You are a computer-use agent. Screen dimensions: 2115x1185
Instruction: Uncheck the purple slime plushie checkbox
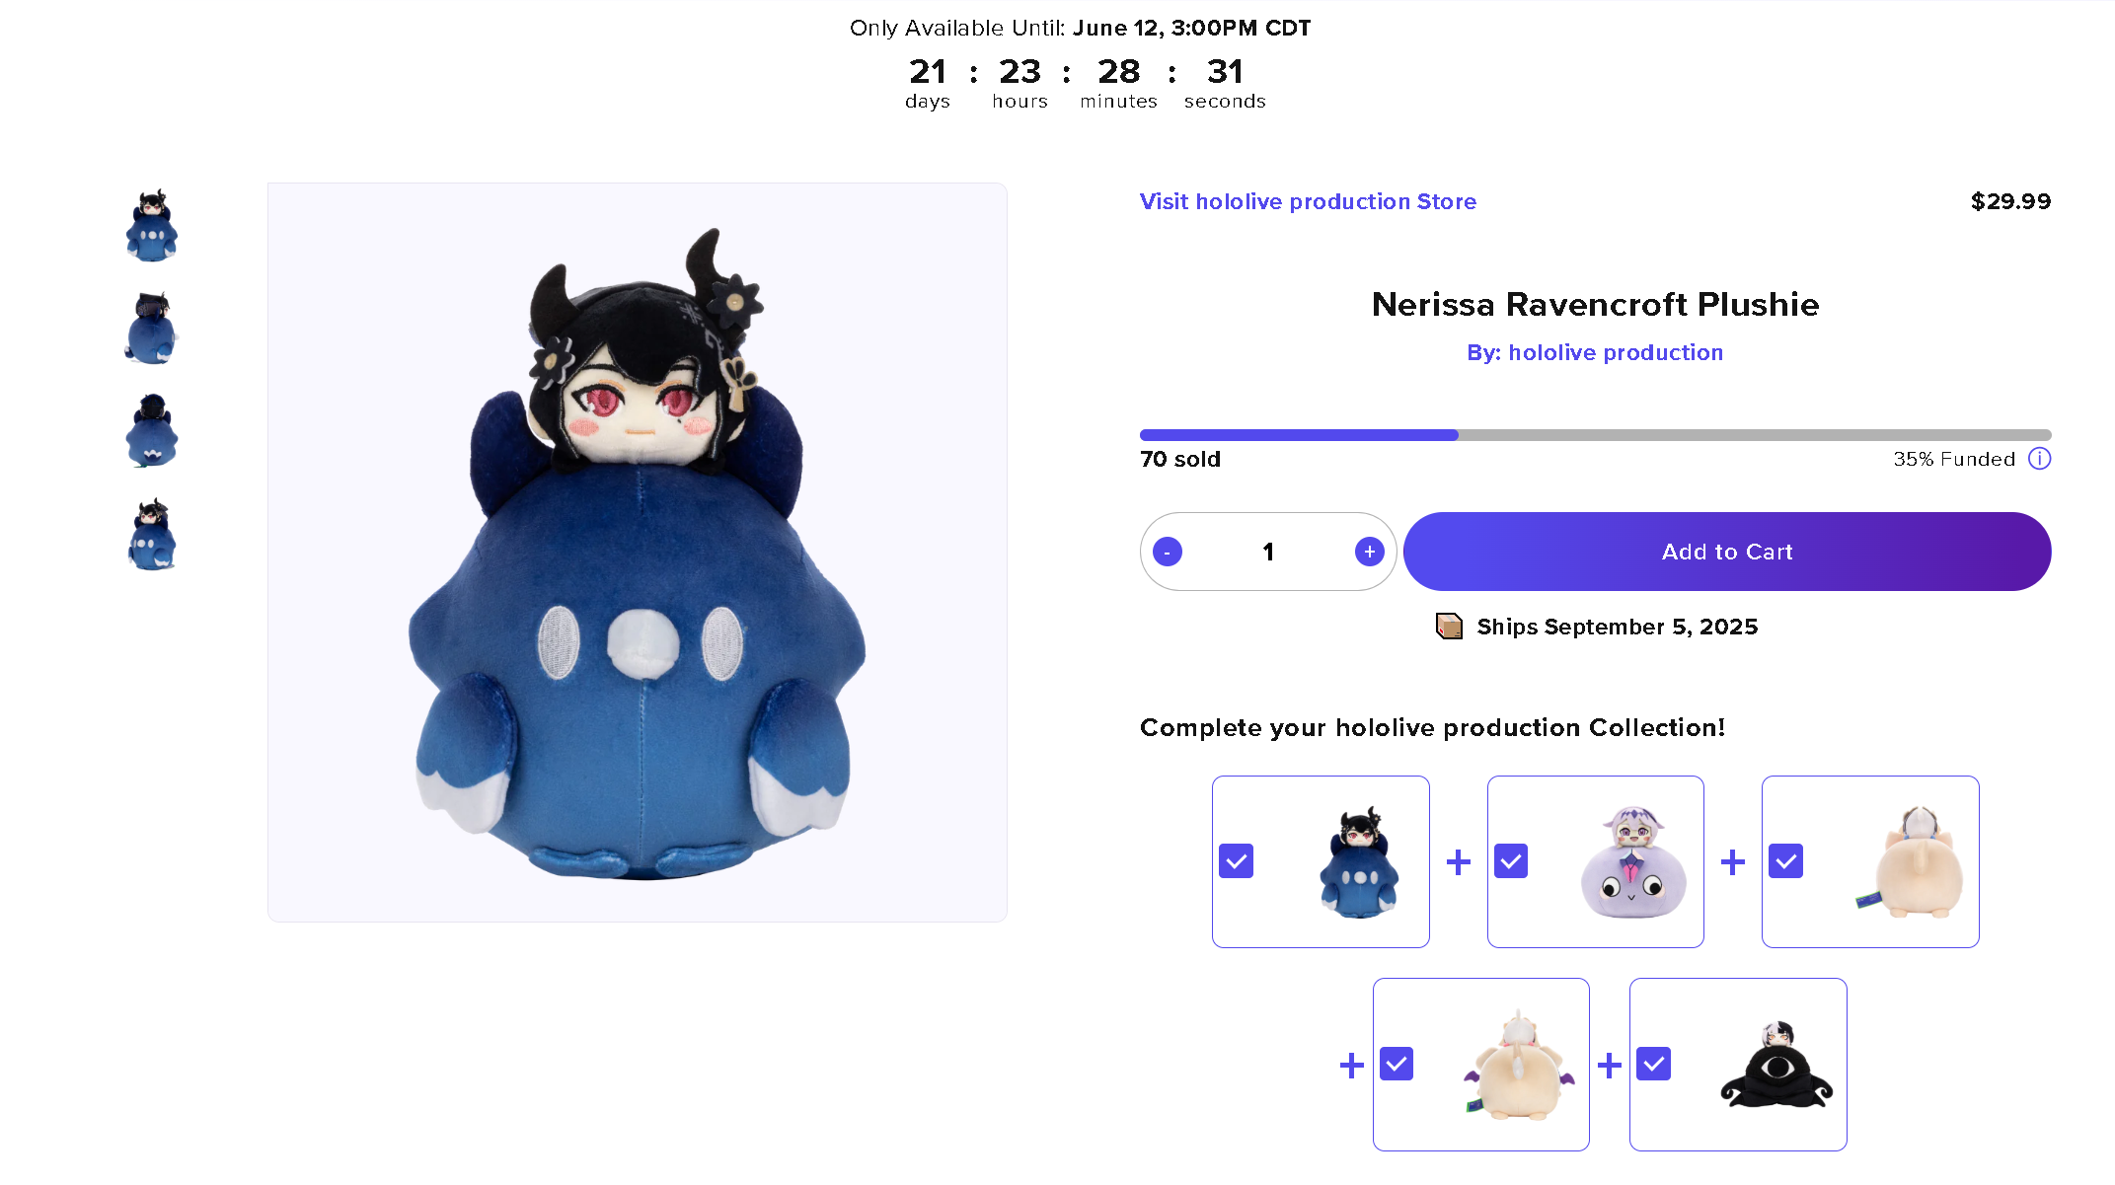[1511, 861]
